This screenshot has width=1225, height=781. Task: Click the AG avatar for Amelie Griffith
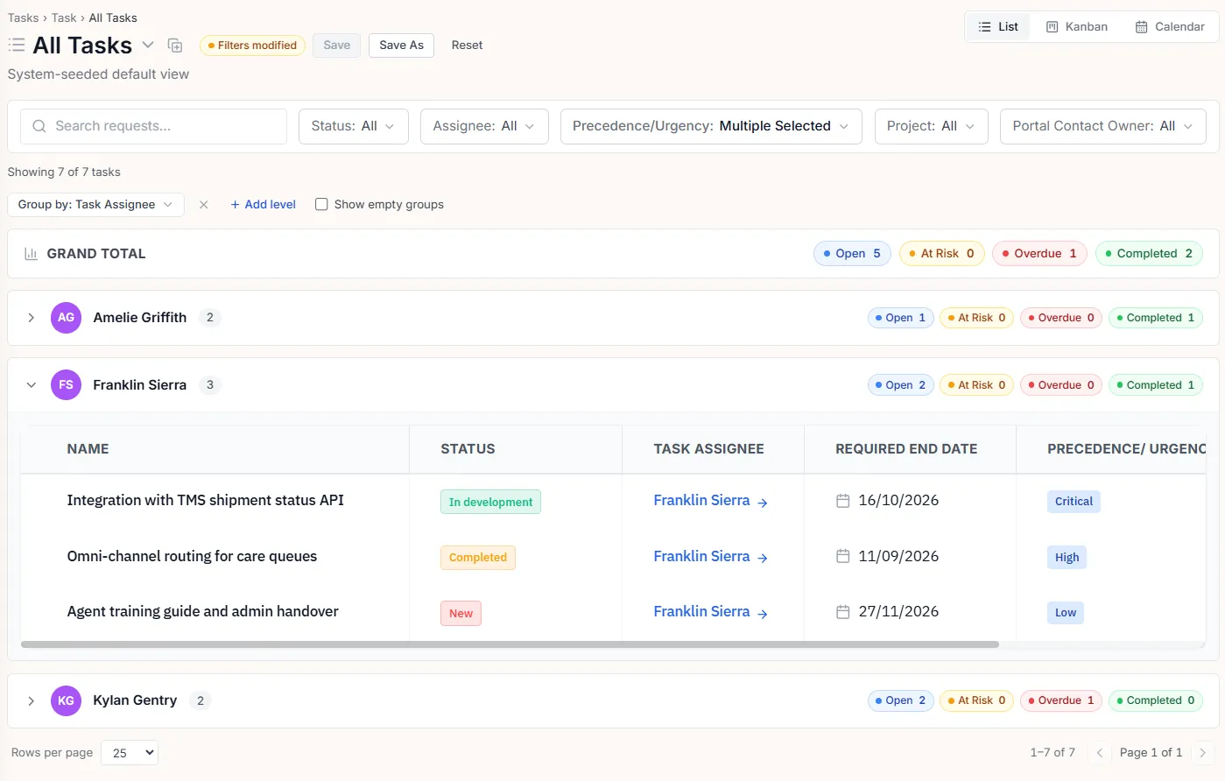pyautogui.click(x=66, y=318)
